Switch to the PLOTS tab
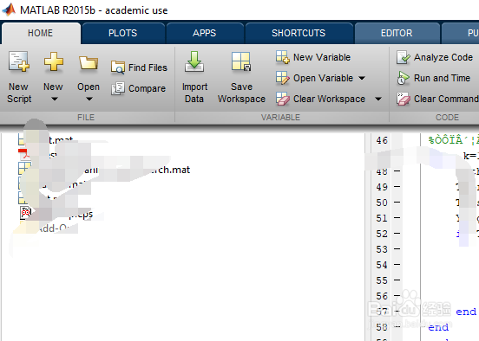 coord(123,33)
